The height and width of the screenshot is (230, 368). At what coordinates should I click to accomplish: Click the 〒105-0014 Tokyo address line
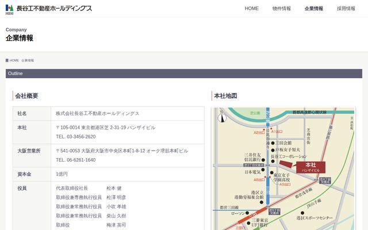tap(105, 128)
